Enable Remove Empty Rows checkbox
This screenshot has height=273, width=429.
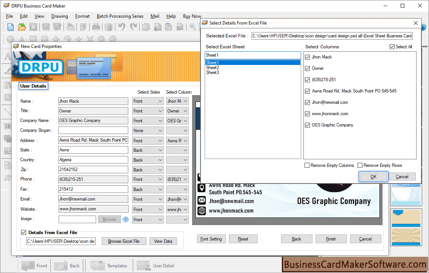(x=360, y=165)
